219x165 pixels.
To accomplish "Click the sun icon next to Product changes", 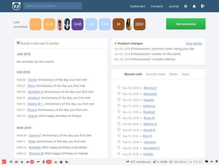I will click(x=116, y=43).
